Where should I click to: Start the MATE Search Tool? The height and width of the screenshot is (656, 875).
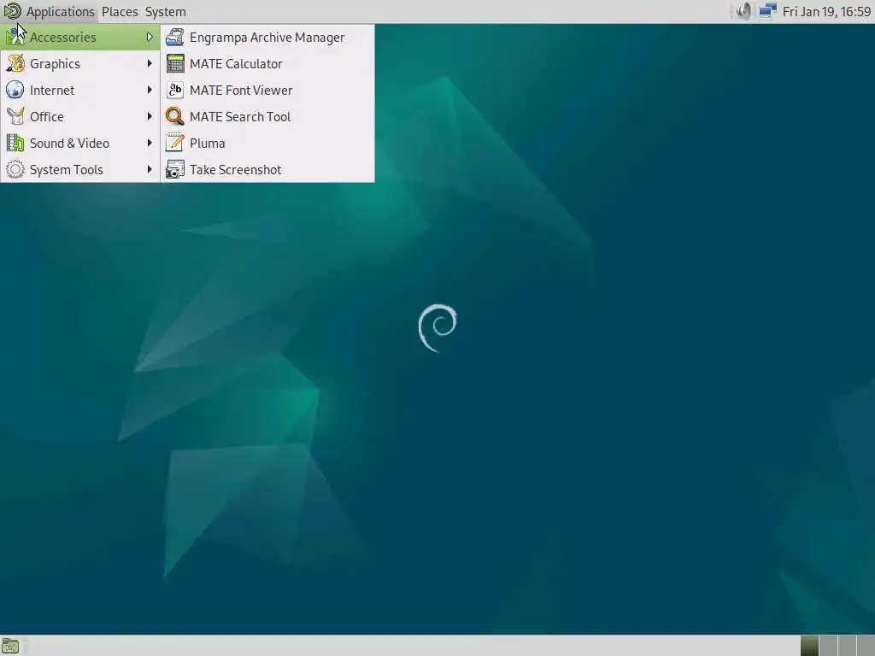(x=267, y=116)
